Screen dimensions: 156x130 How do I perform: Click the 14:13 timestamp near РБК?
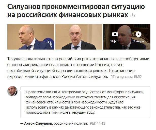pos(101,123)
